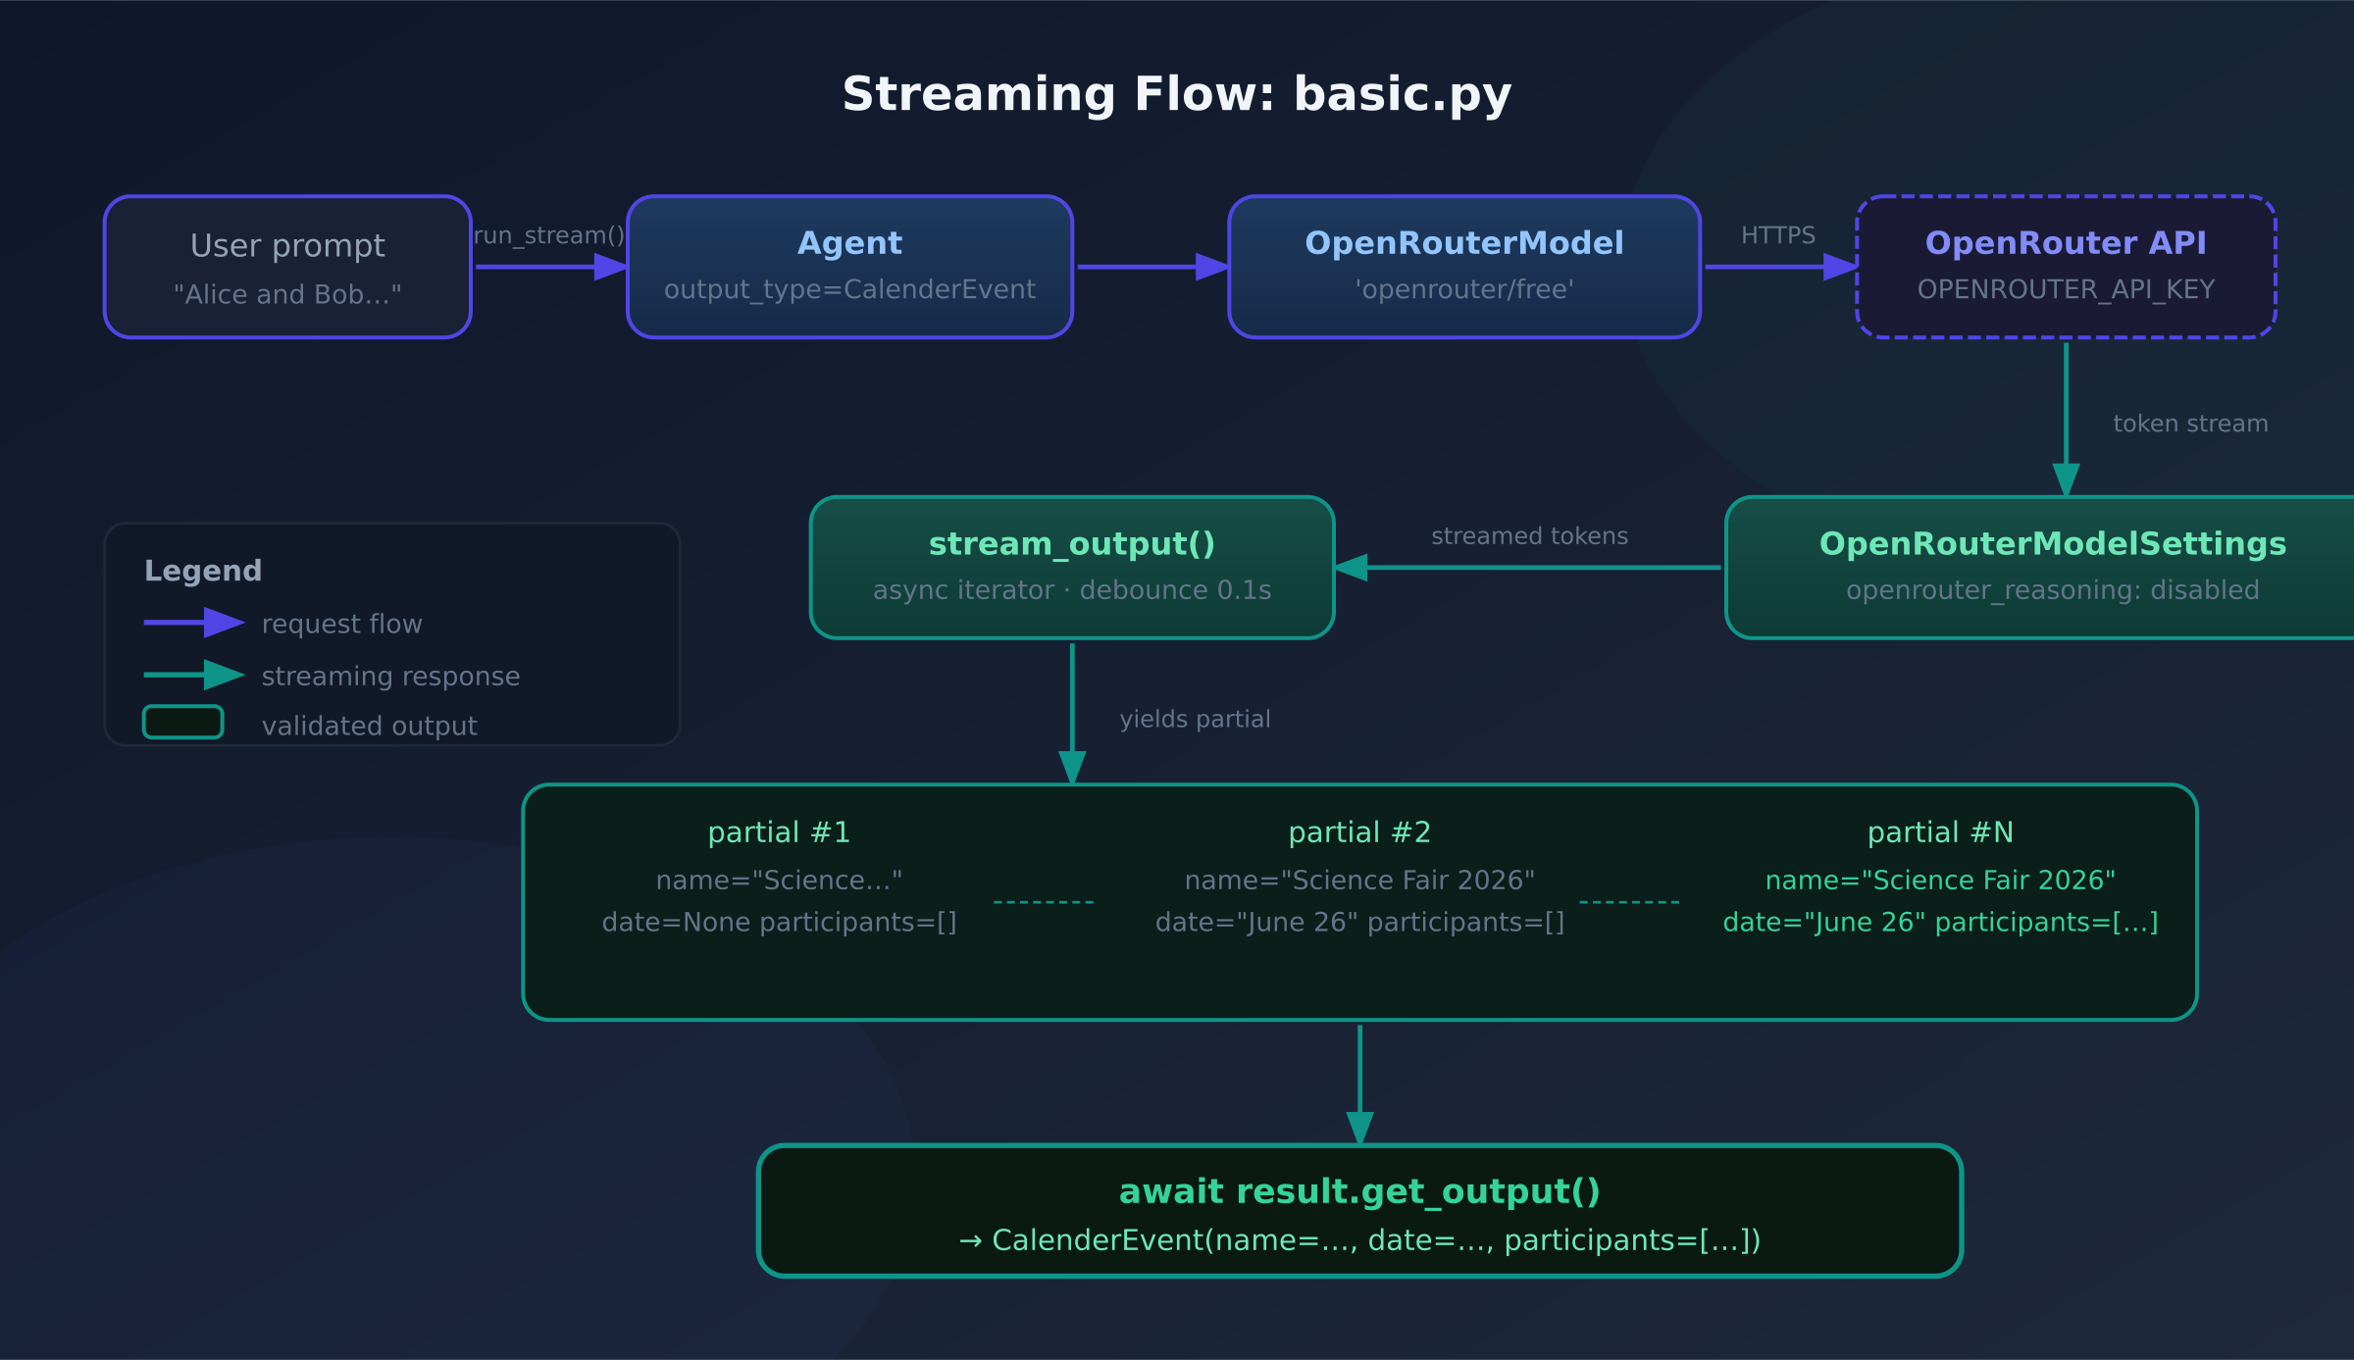Click 'date=None participants=[]' text
Viewport: 2354px width, 1360px height.
point(780,923)
